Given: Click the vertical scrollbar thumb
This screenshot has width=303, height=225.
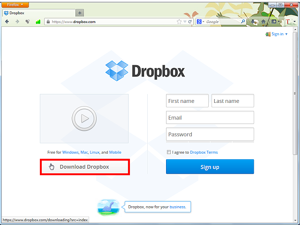Looking at the screenshot, I should pos(295,93).
